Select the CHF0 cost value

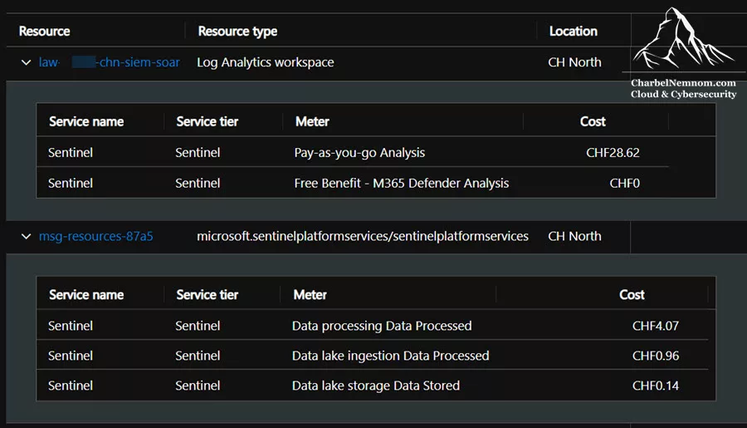pos(624,183)
